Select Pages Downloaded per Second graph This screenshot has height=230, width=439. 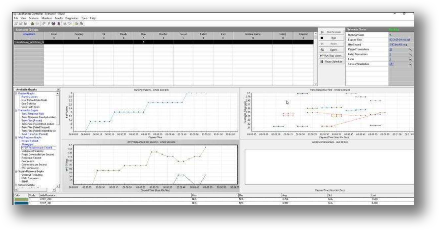tap(37, 154)
